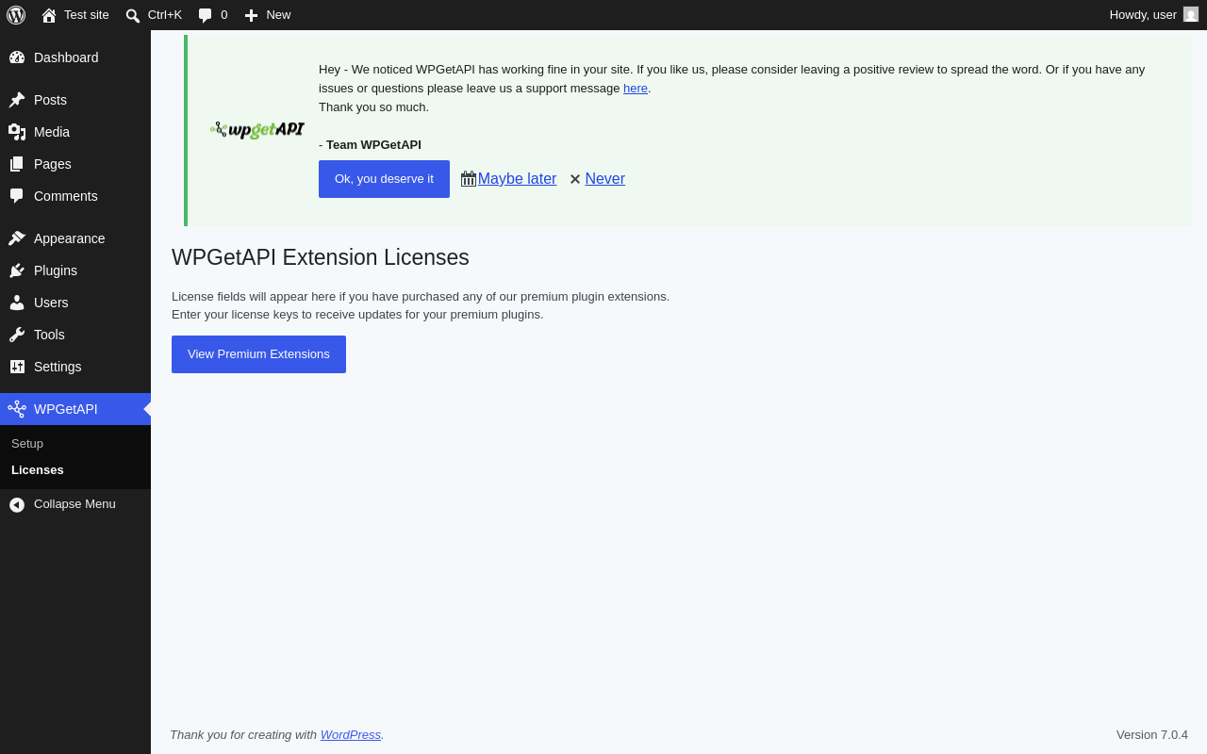Click the user avatar icon
Viewport: 1207px width, 754px height.
click(1191, 14)
